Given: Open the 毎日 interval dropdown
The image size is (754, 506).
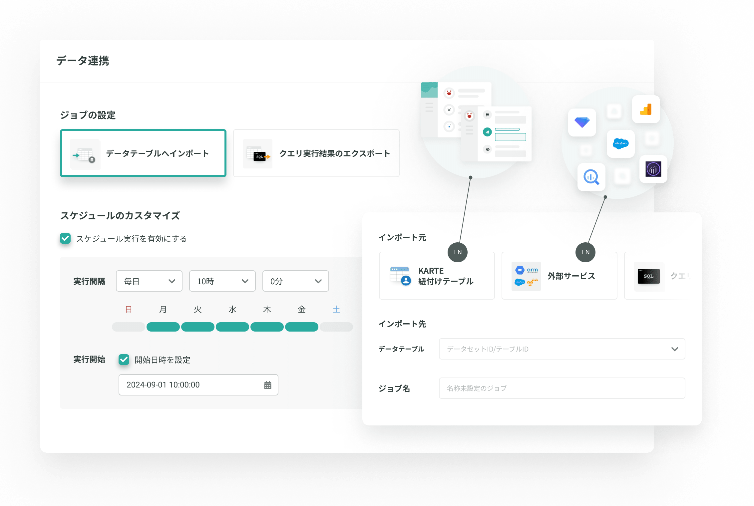Looking at the screenshot, I should pyautogui.click(x=149, y=281).
